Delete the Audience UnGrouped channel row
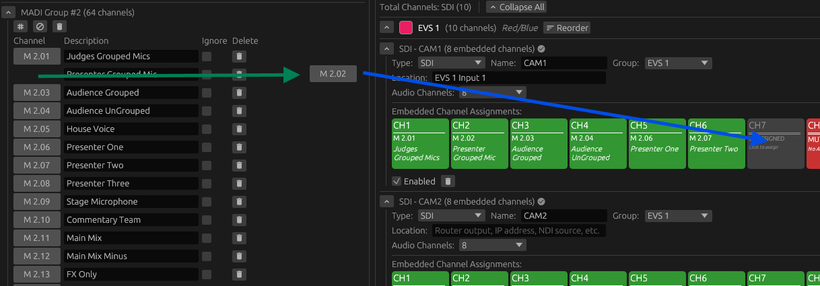The image size is (820, 286). click(x=239, y=110)
